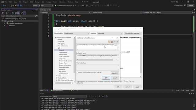Viewport: 196px width, 110px height.
Task: Delete selected include line with red X
Action: (x=112, y=42)
